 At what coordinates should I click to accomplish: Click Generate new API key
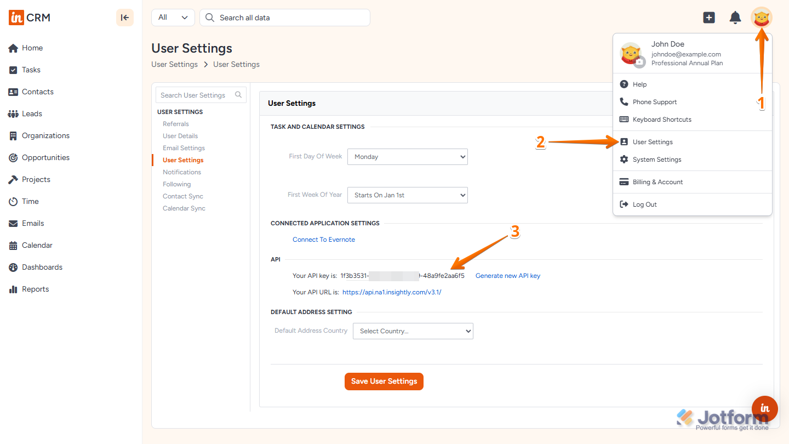point(507,275)
